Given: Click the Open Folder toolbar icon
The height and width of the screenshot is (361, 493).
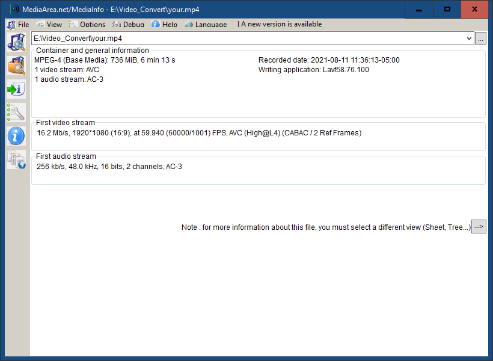Looking at the screenshot, I should coord(16,66).
